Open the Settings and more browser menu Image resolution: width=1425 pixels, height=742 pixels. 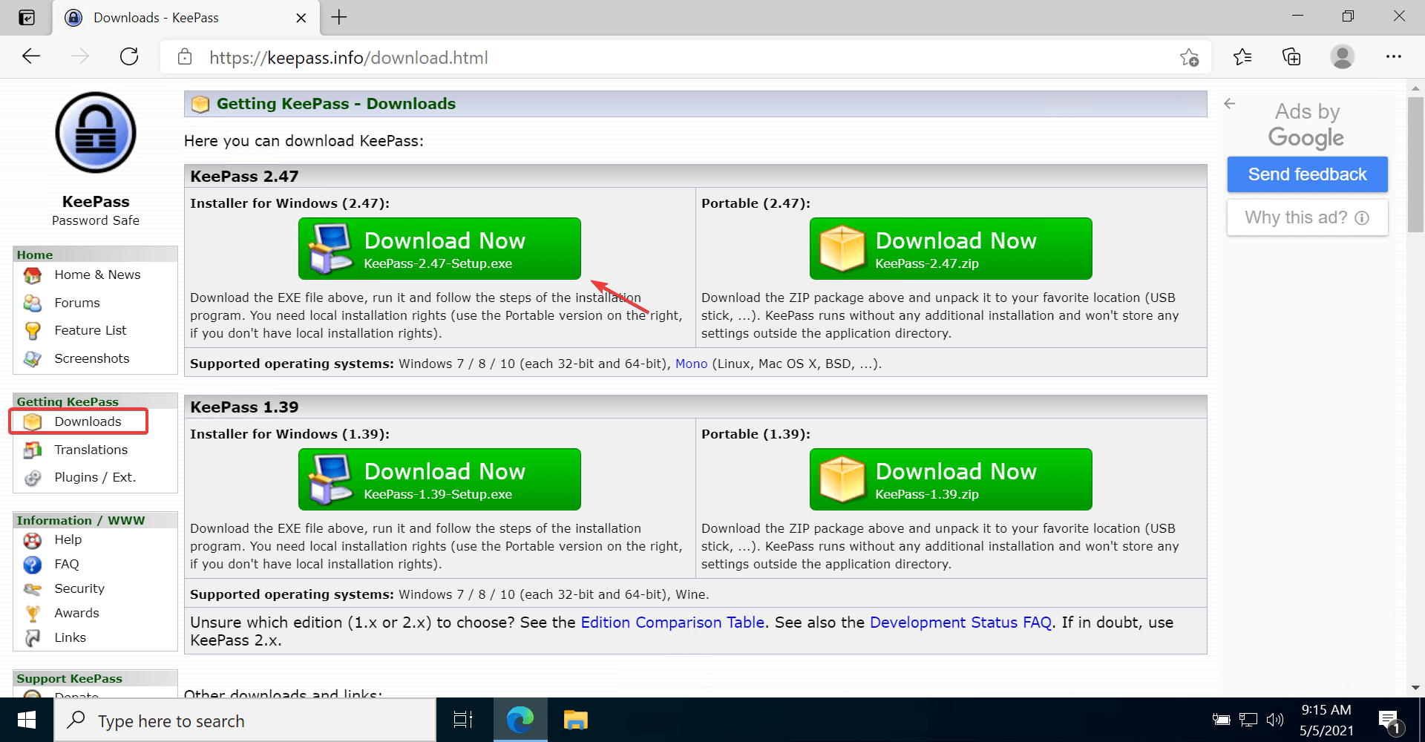point(1394,57)
